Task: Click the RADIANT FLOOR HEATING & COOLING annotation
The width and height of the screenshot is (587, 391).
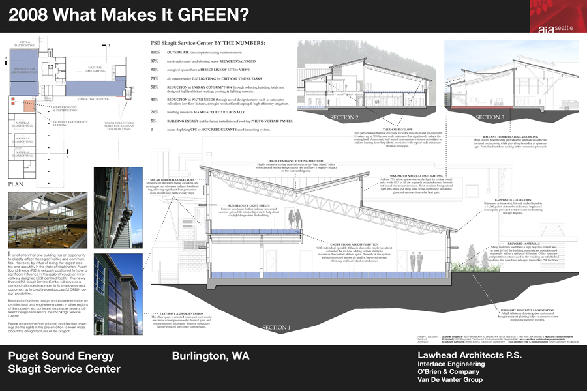Action: 510,142
